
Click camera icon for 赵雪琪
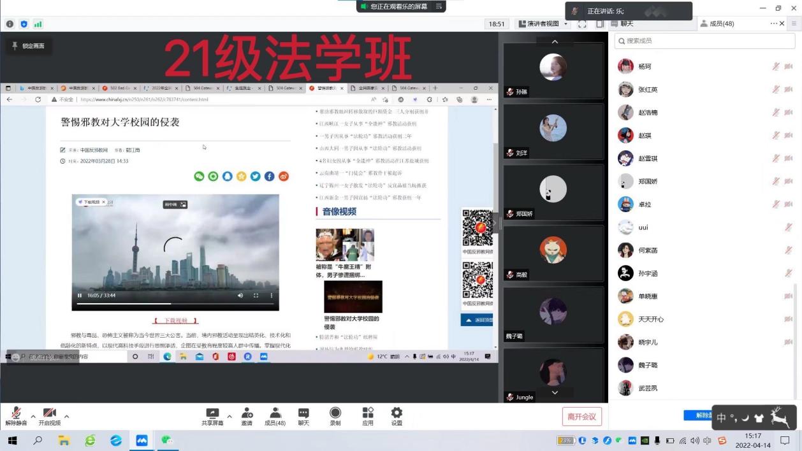coord(789,158)
